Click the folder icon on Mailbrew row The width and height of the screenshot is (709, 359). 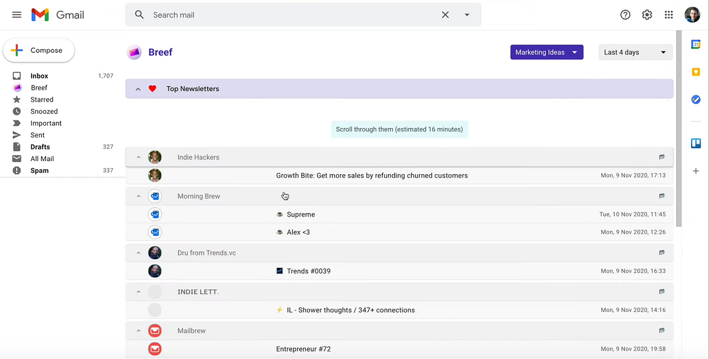662,330
